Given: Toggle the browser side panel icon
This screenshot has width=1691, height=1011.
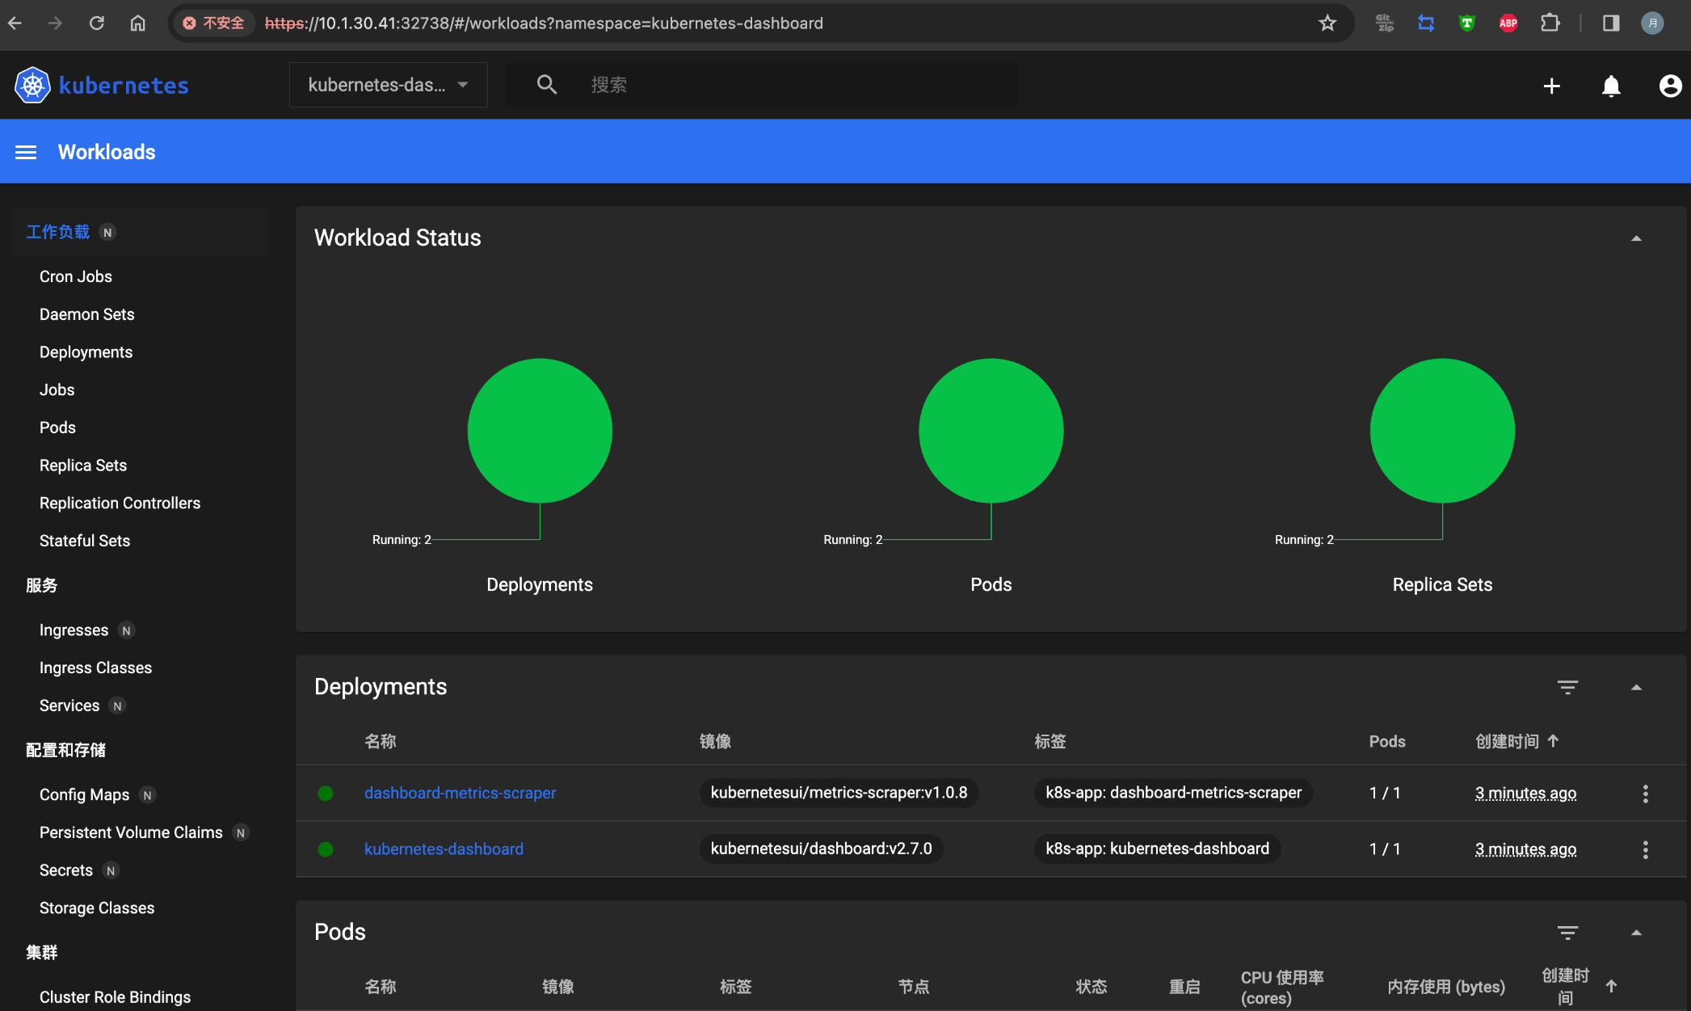Looking at the screenshot, I should (x=1611, y=23).
